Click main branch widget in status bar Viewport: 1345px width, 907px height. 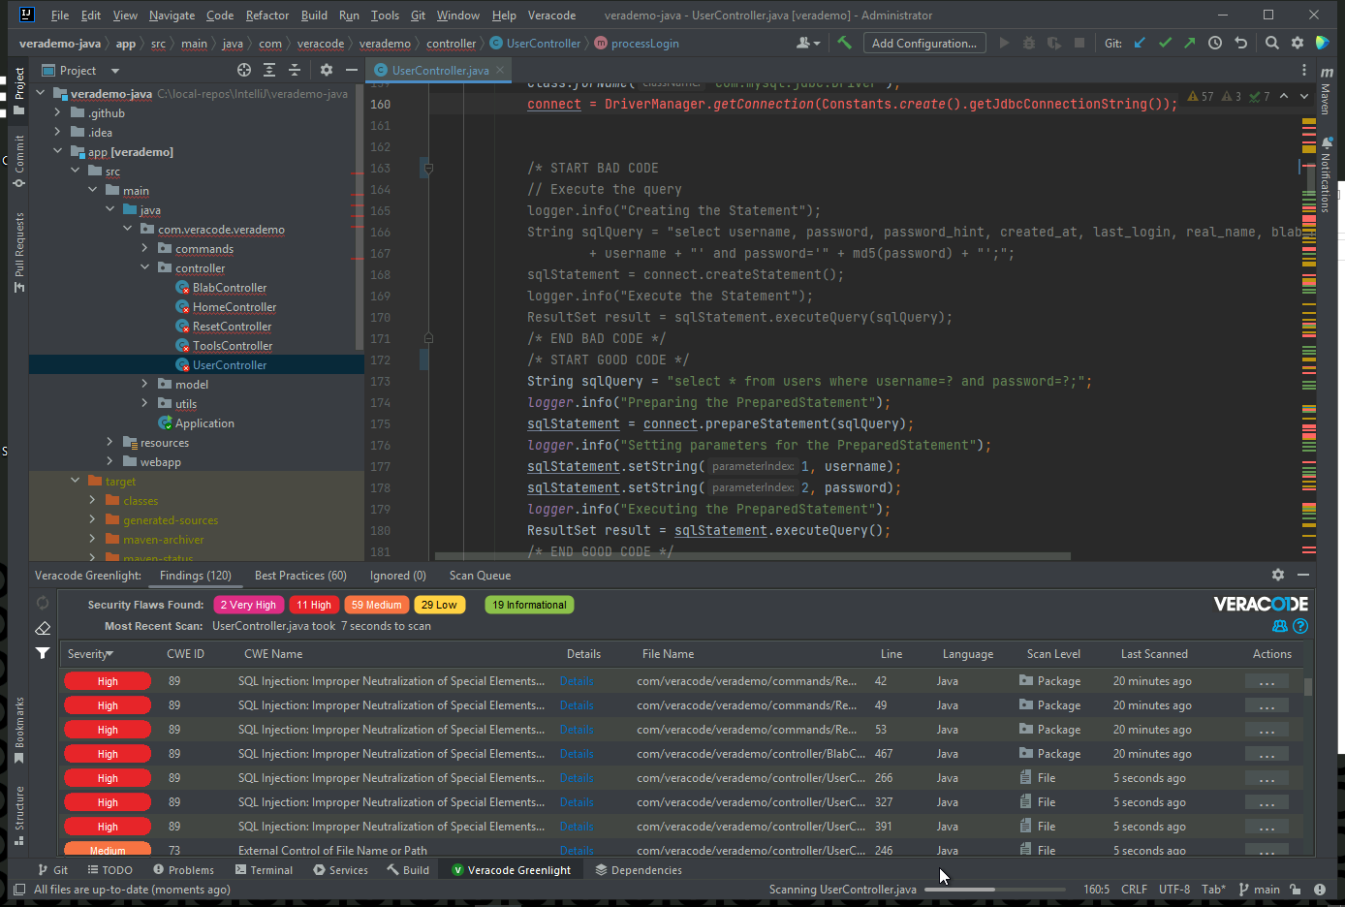coord(1259,890)
